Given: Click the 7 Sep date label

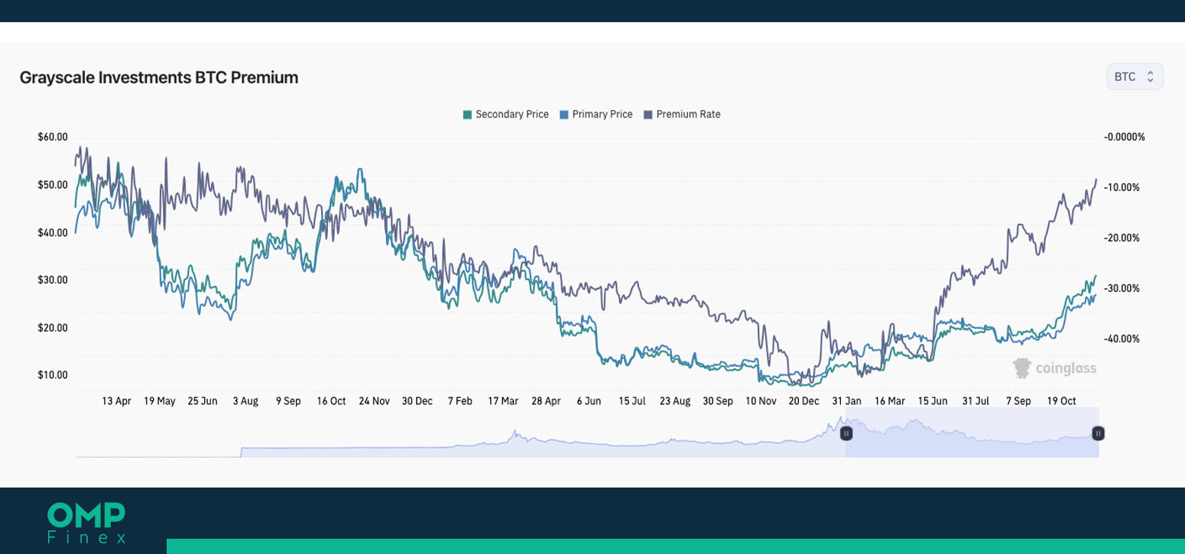Looking at the screenshot, I should [1018, 400].
